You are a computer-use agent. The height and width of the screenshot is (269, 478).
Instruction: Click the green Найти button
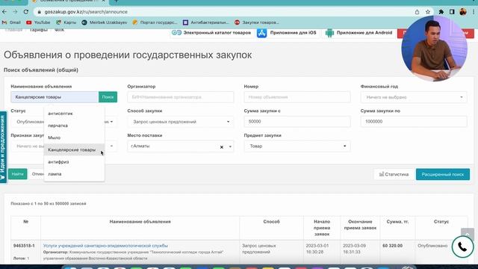(x=17, y=174)
